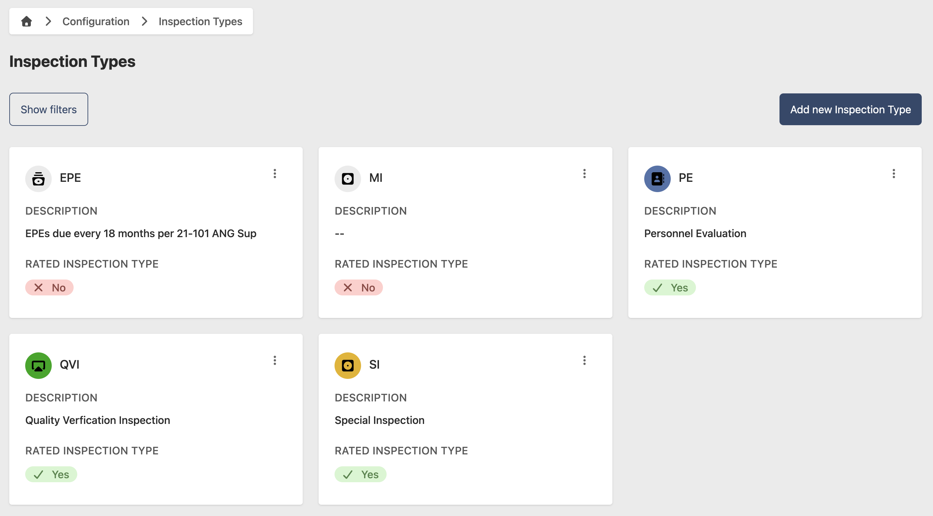Open the PE card three-dot menu
This screenshot has height=516, width=933.
click(894, 174)
